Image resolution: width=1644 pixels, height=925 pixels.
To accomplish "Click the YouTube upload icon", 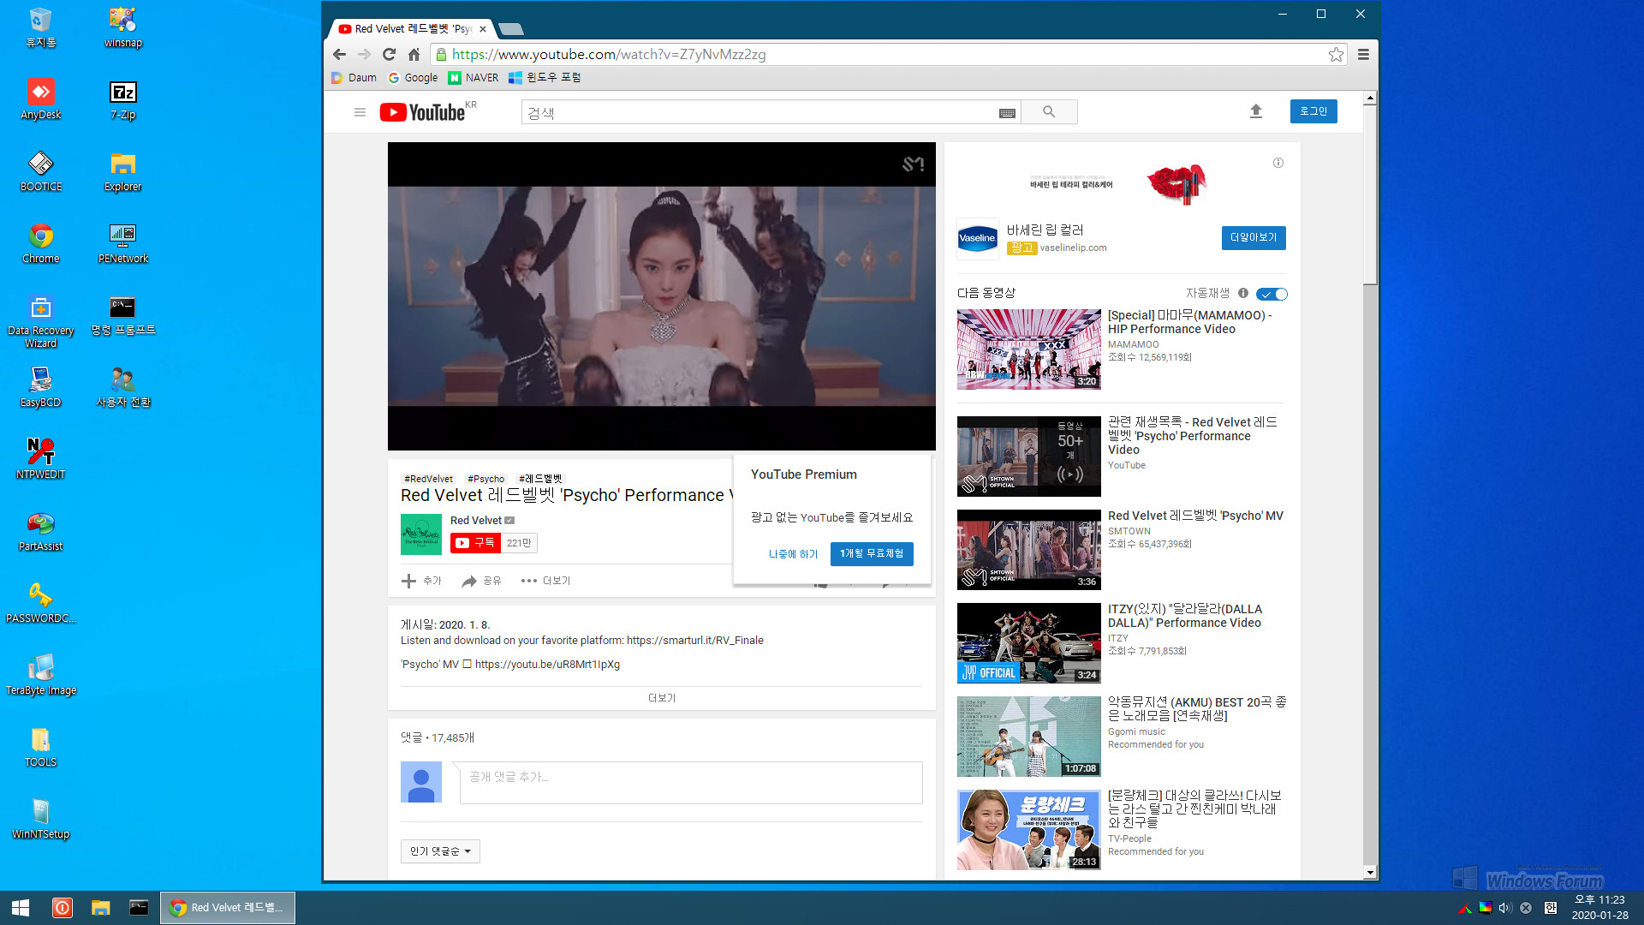I will point(1256,111).
